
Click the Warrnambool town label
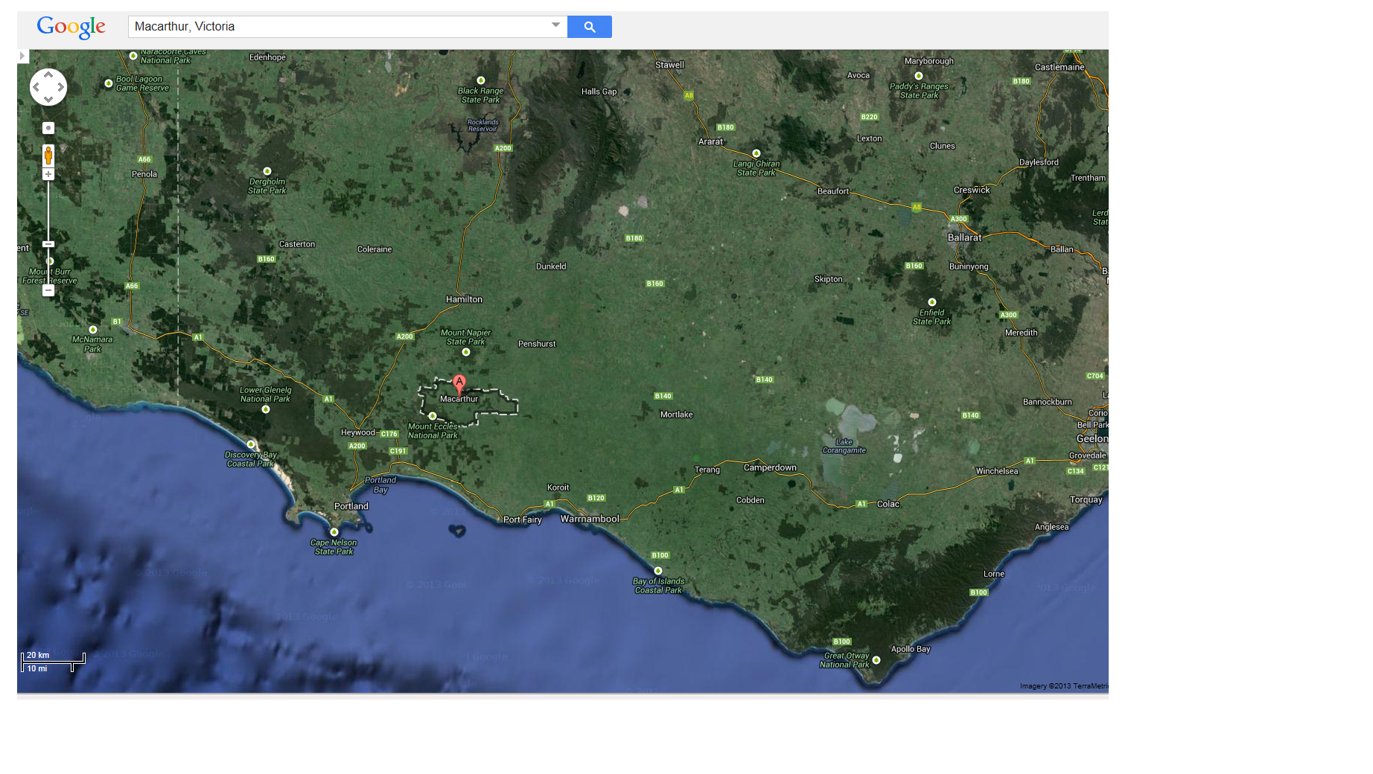click(x=590, y=519)
